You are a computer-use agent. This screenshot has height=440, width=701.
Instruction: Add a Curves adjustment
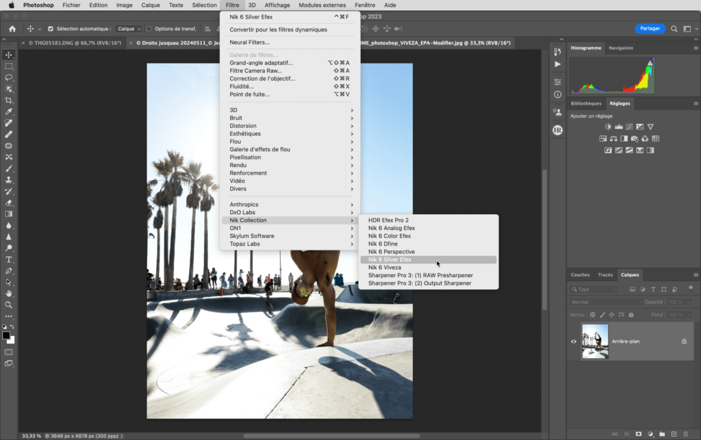pyautogui.click(x=630, y=127)
